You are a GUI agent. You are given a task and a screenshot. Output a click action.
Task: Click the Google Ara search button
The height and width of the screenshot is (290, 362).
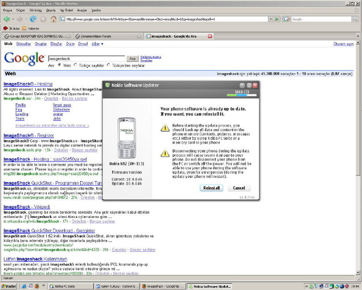(132, 59)
